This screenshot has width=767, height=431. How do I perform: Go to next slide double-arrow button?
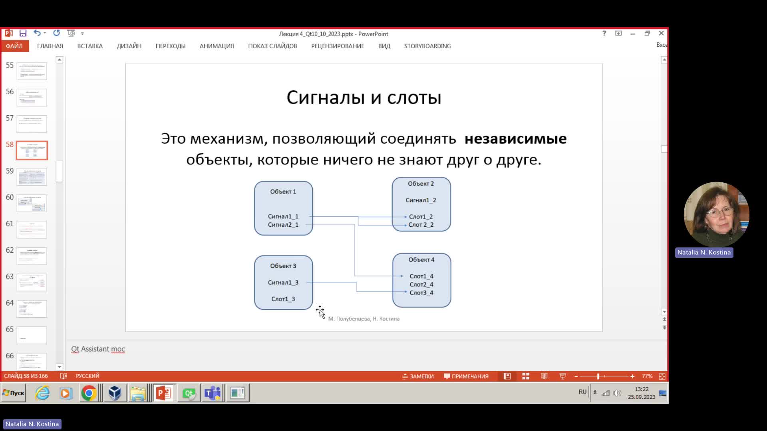click(x=664, y=327)
